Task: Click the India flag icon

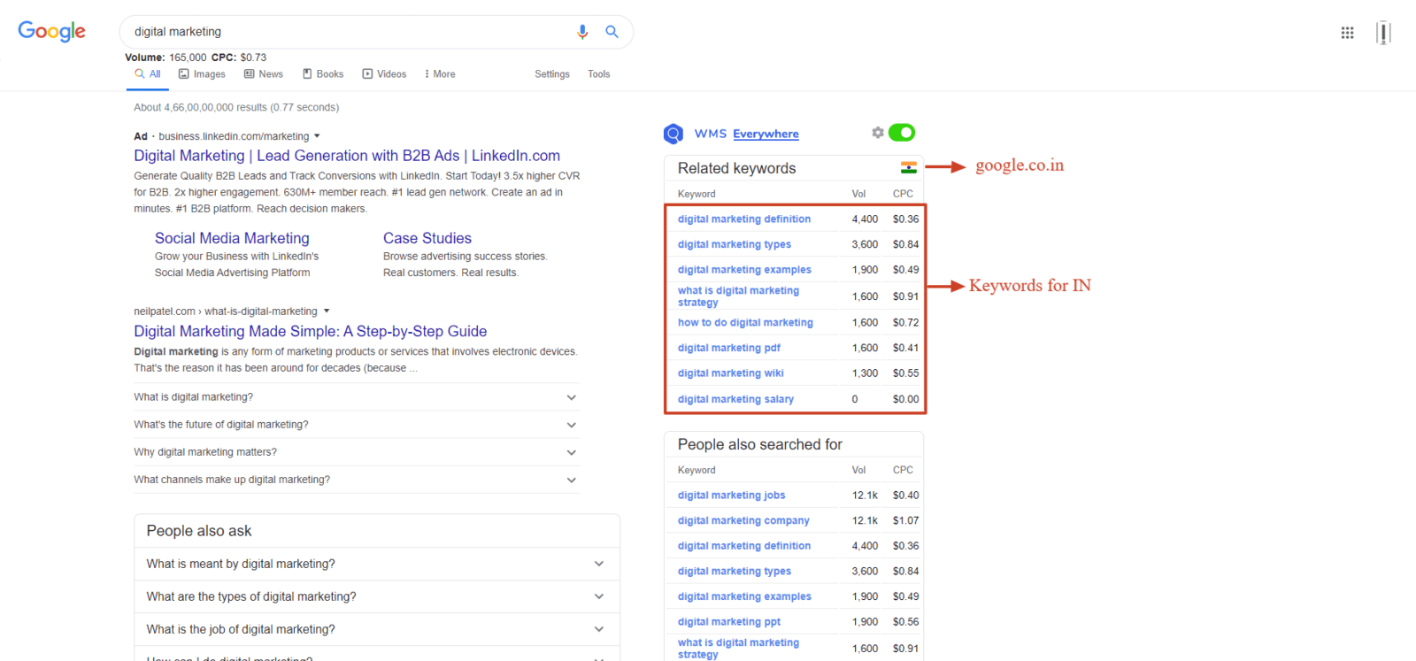Action: point(908,167)
